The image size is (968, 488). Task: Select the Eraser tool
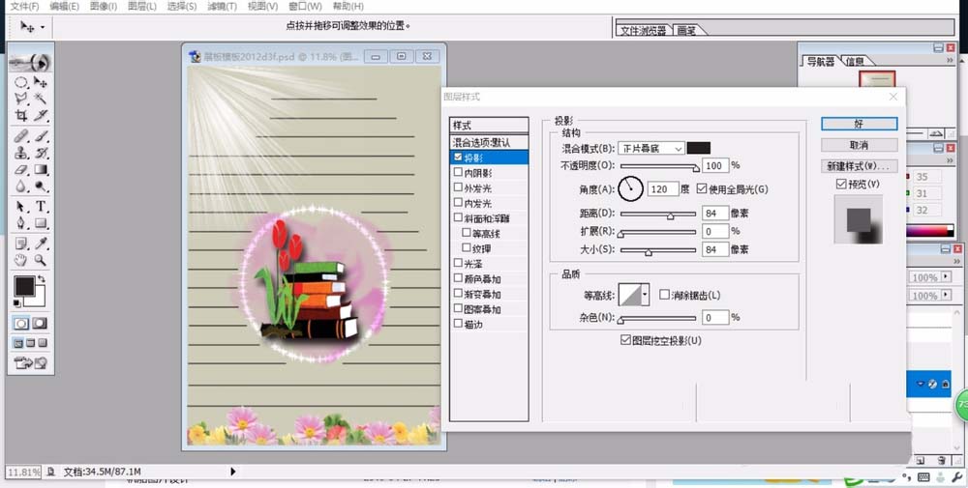coord(20,170)
